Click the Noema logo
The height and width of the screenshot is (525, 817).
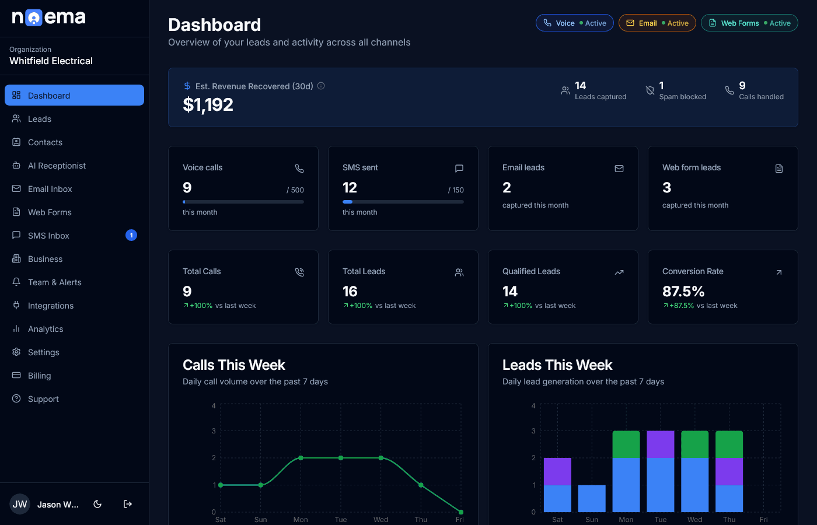coord(49,17)
